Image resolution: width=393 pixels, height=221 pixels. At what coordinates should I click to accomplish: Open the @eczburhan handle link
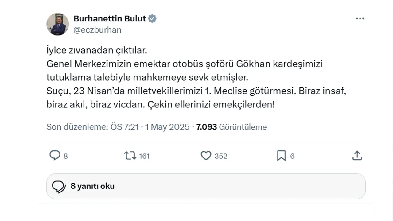click(97, 30)
